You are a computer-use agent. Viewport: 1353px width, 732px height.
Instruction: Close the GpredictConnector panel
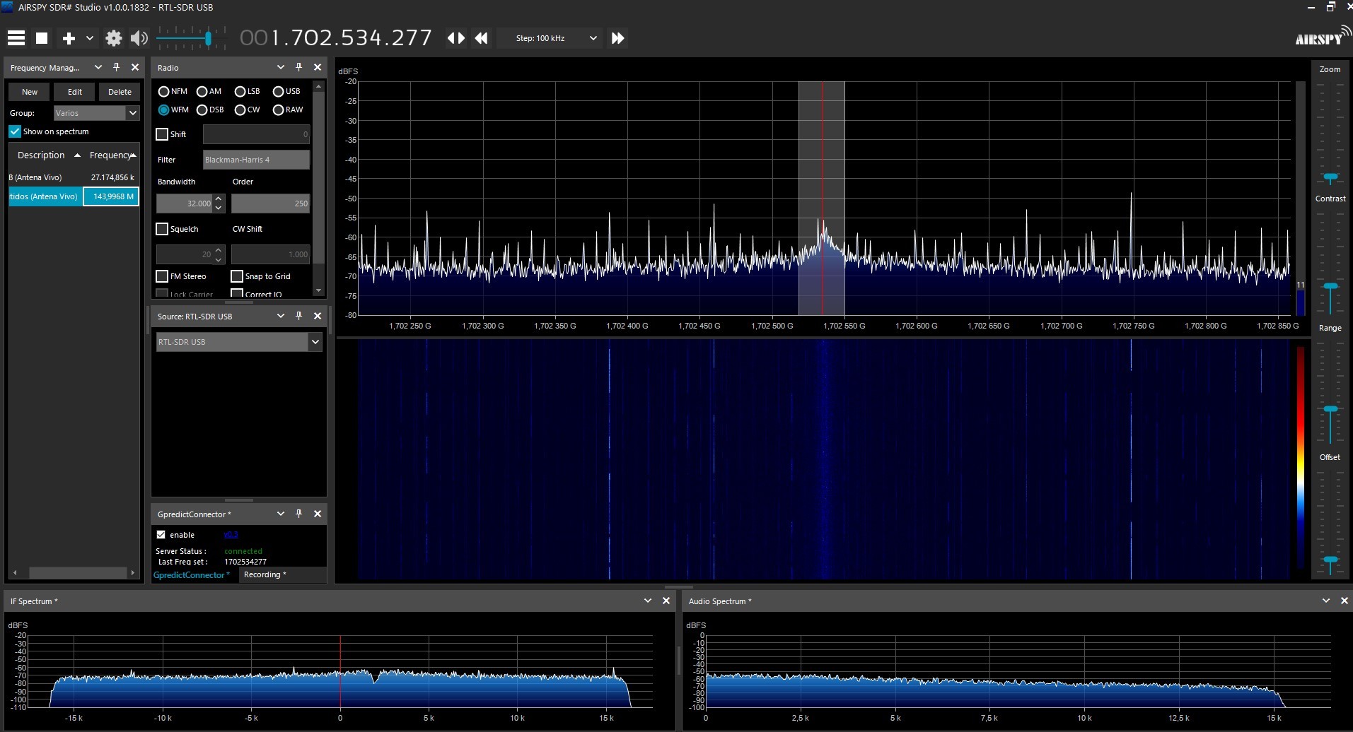coord(318,514)
